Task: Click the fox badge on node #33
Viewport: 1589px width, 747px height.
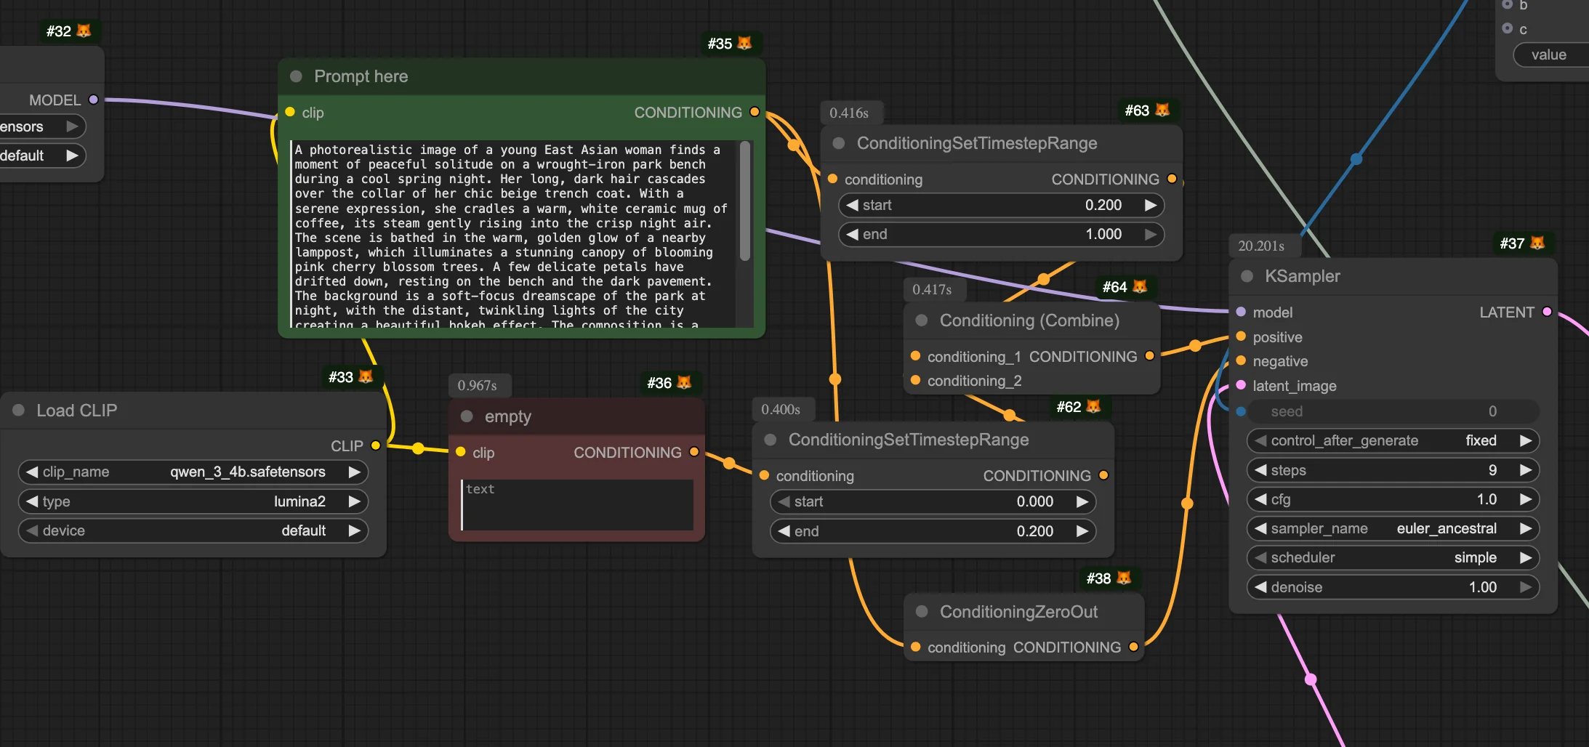Action: coord(366,376)
